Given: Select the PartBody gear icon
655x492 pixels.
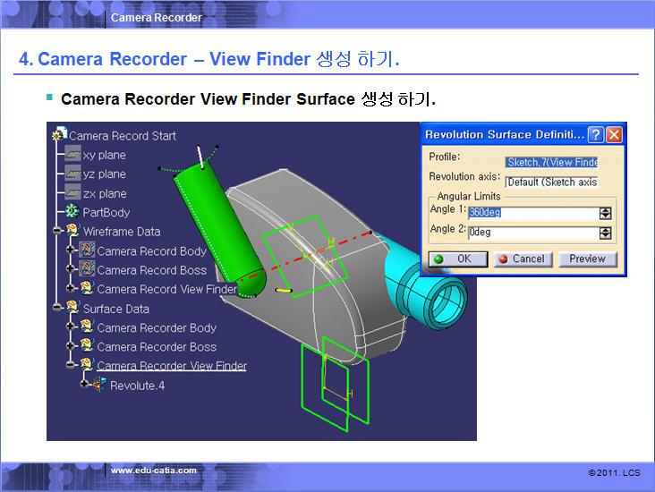Looking at the screenshot, I should [x=72, y=213].
